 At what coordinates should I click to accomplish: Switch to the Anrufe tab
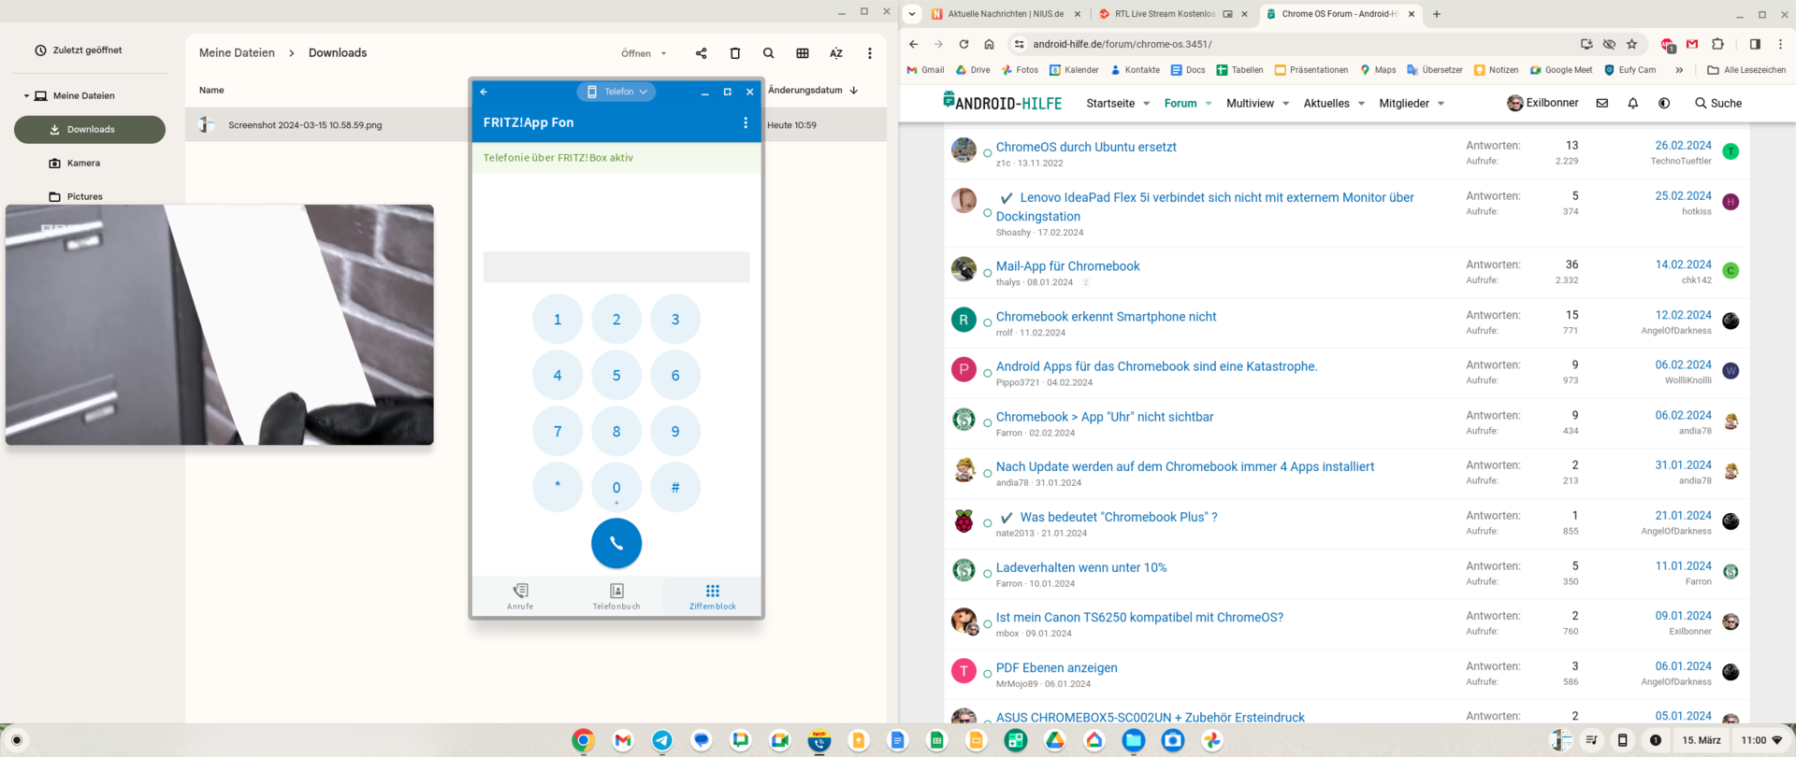[x=520, y=596]
